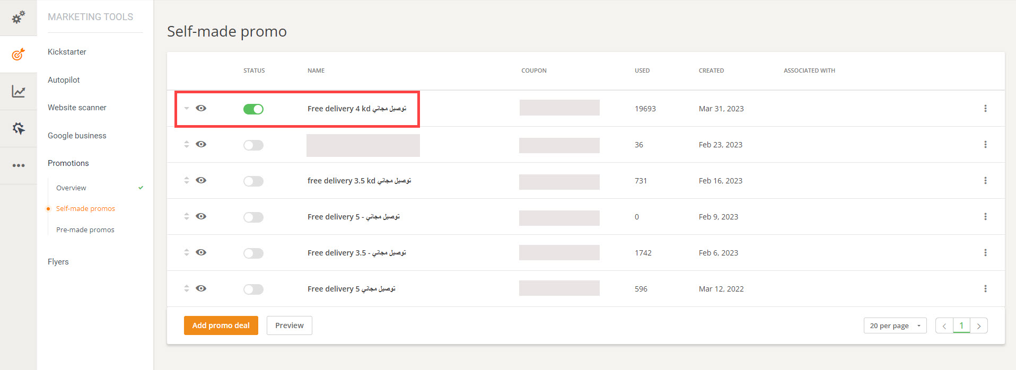
Task: Open options menu for Mar 31, 2023 promo
Action: (985, 109)
